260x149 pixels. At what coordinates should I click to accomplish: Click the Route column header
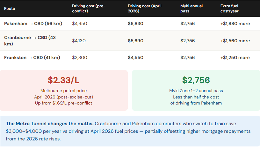10,9
